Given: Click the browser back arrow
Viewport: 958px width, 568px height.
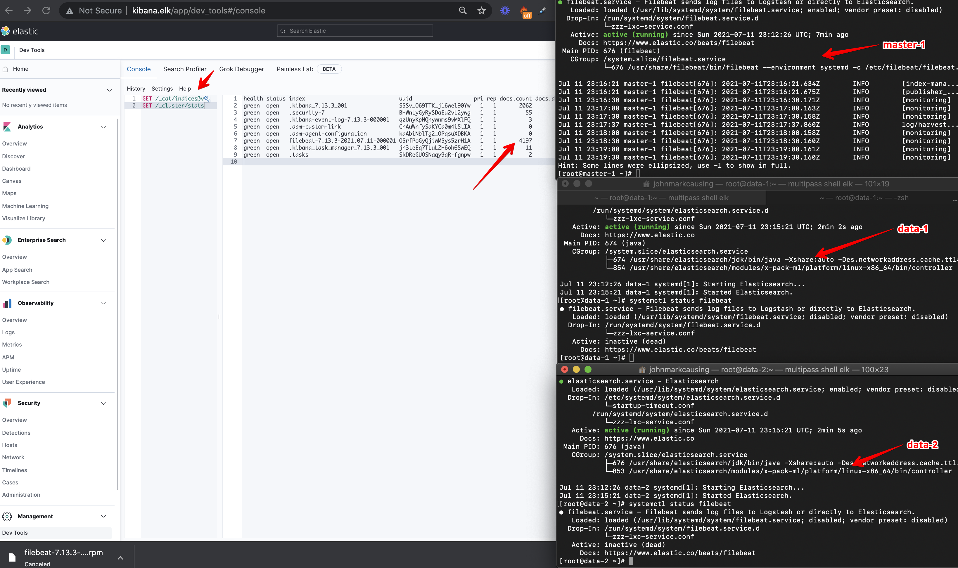Looking at the screenshot, I should [9, 10].
